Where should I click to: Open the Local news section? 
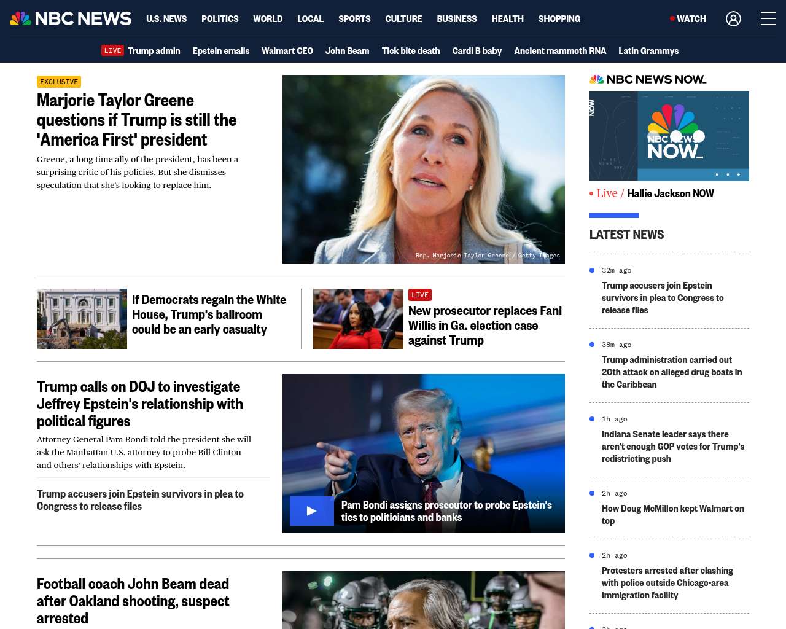pyautogui.click(x=310, y=19)
